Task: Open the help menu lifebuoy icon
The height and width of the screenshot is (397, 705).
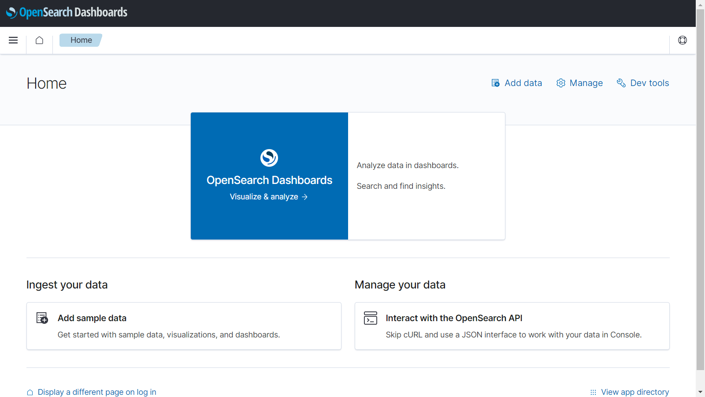Action: [682, 40]
